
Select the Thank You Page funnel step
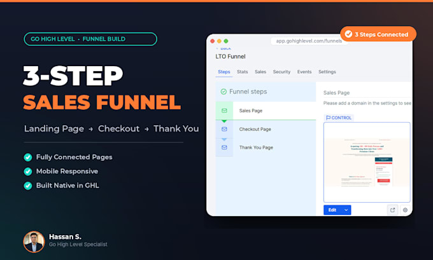266,147
